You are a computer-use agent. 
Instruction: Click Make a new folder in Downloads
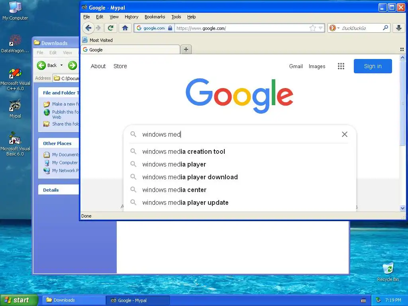coord(61,104)
